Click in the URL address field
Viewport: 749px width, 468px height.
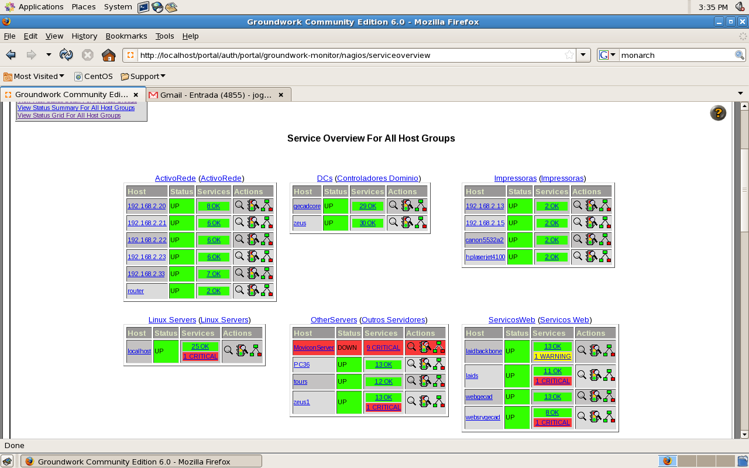point(350,55)
